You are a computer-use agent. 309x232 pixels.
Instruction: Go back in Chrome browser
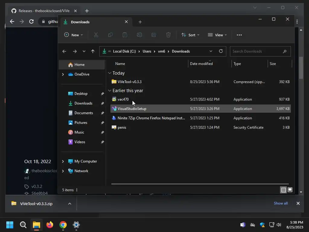tap(12, 21)
